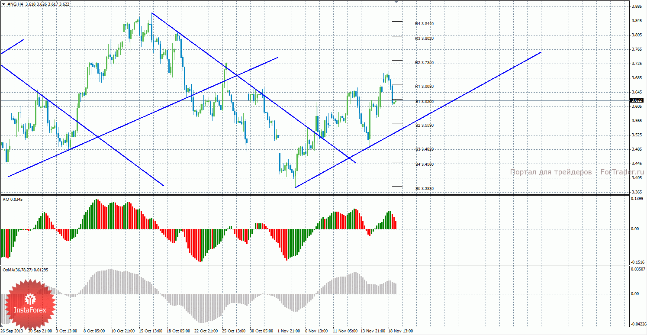Click the current price tag 3.622
The height and width of the screenshot is (335, 647).
click(x=638, y=100)
